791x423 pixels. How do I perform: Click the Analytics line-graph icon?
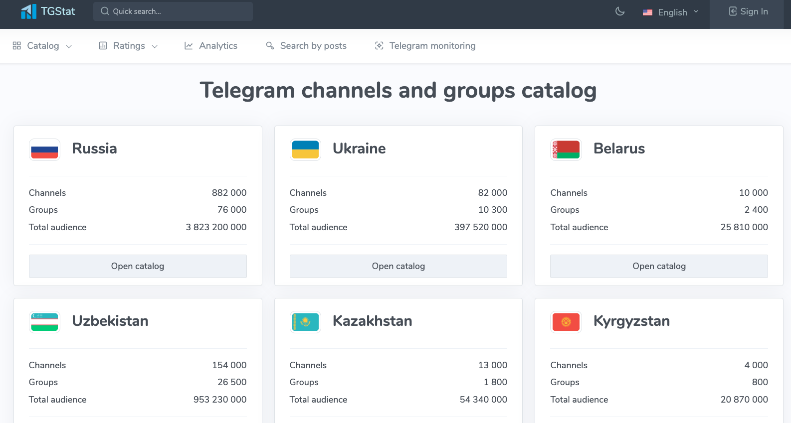point(189,45)
